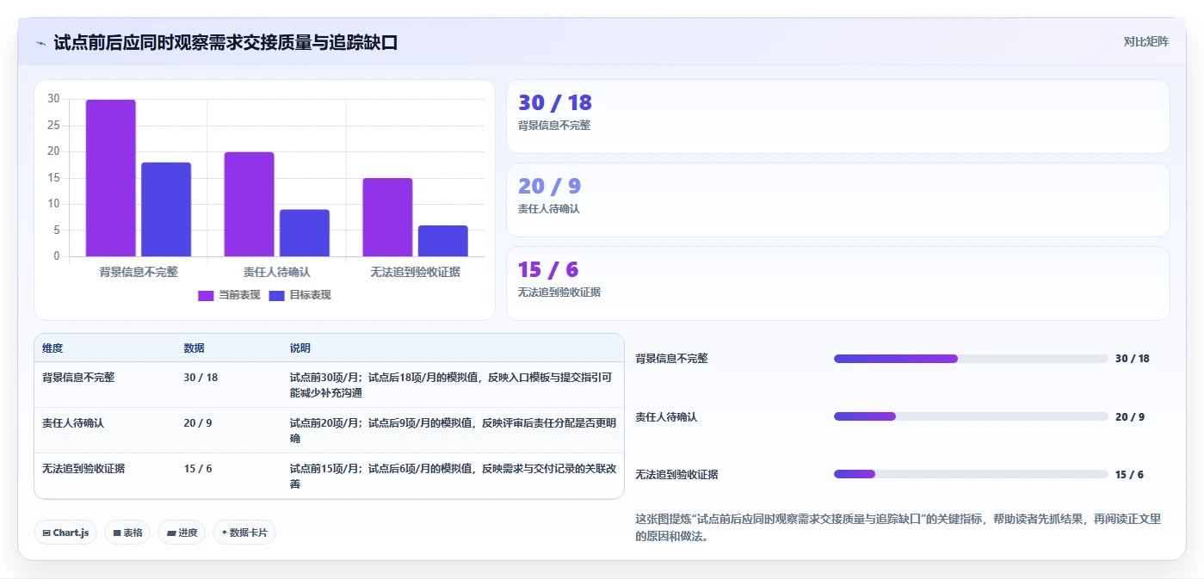Click the Chart.js tag chip
The height and width of the screenshot is (579, 1204).
[65, 533]
